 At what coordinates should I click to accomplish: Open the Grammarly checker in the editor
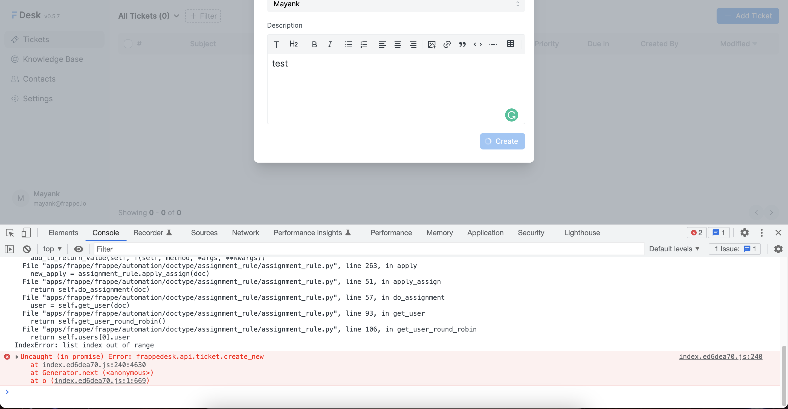(x=511, y=115)
